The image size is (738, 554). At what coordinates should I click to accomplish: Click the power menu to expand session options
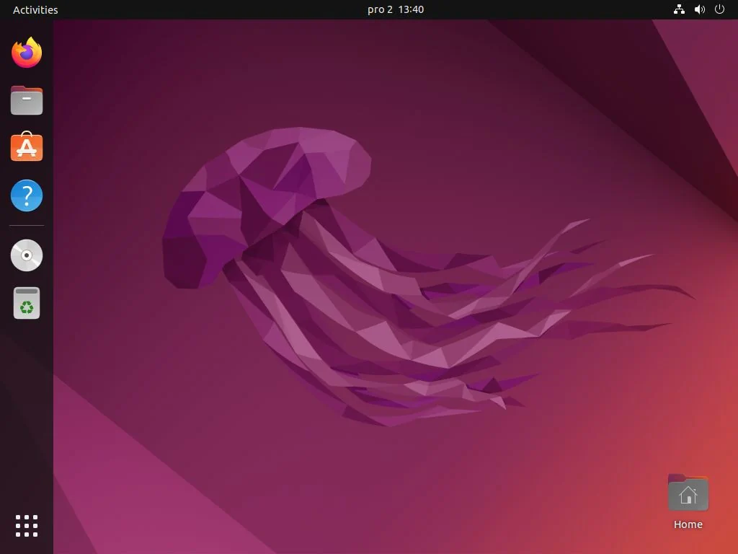719,9
